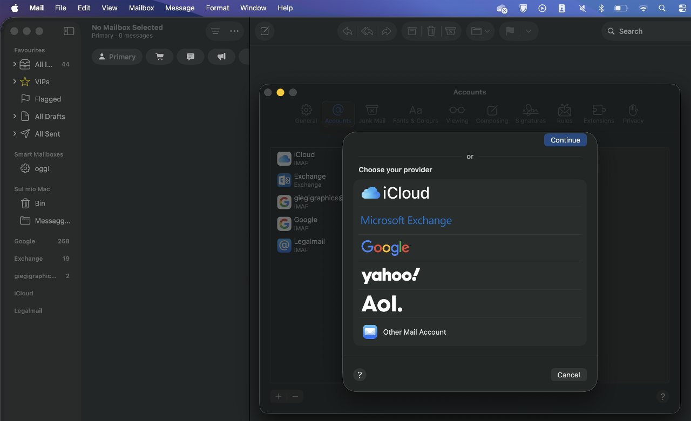Click the Bluetooth icon in menu bar

click(601, 8)
